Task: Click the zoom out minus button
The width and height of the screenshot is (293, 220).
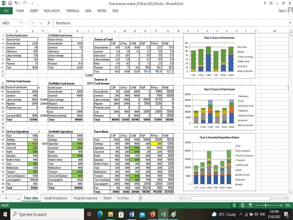Action: click(x=257, y=205)
